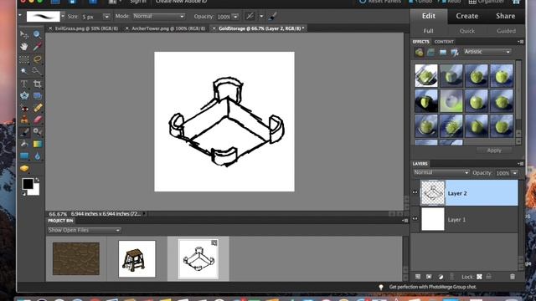Click the foreground black color swatch

pos(28,184)
